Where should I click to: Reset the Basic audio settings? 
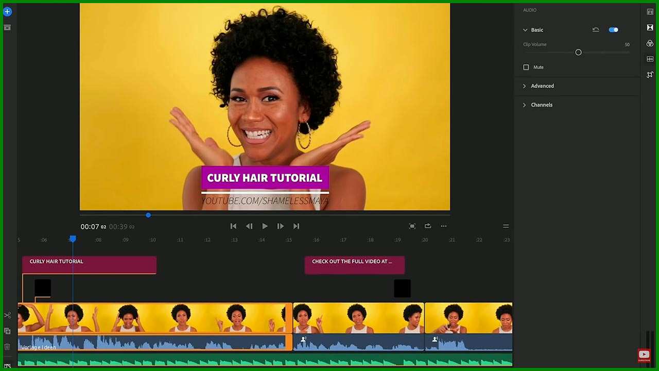click(596, 30)
